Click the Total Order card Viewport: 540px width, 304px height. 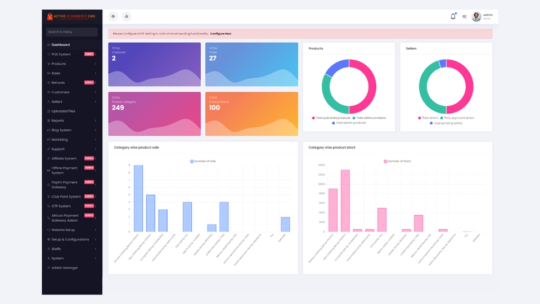point(252,64)
